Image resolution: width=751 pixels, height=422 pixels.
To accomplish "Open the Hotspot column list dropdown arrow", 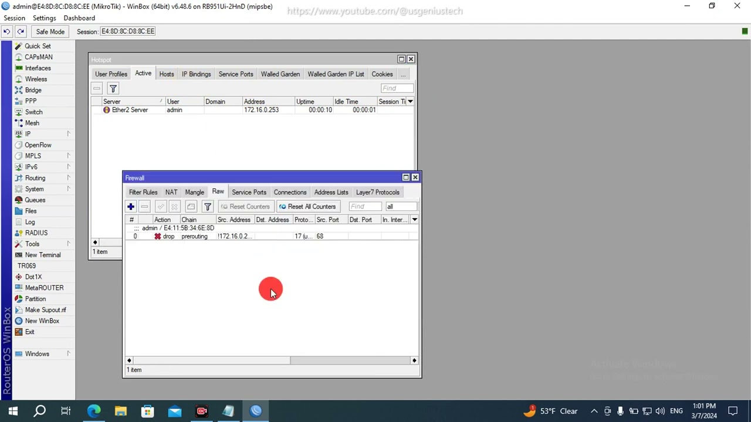I will point(410,101).
